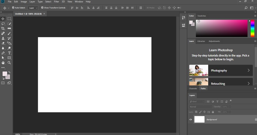The height and width of the screenshot is (135, 257).
Task: Switch to the Channels tab
Action: [x=193, y=89]
